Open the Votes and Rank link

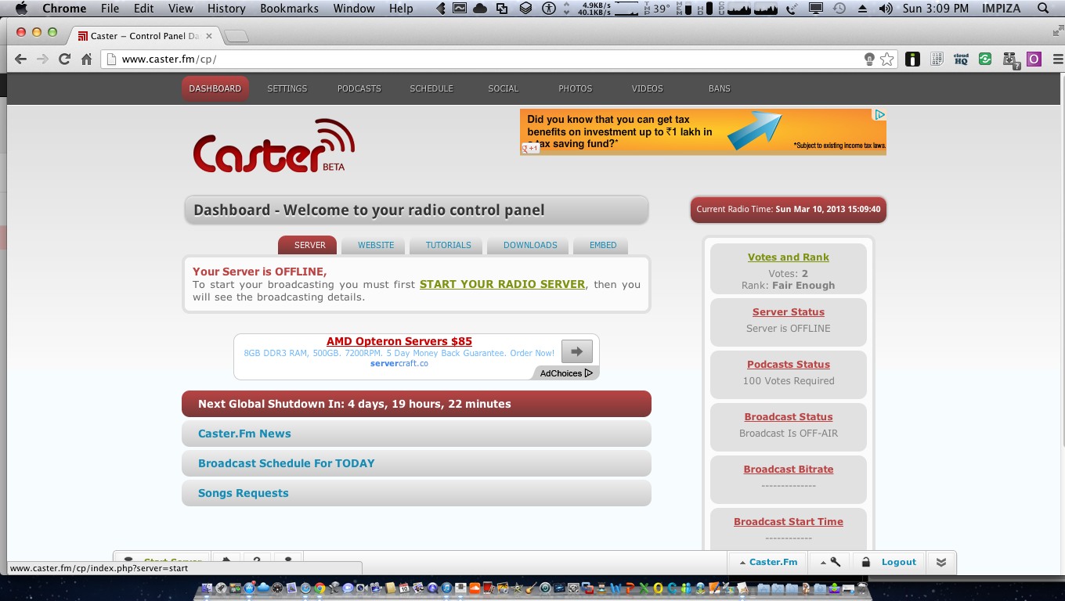(788, 257)
